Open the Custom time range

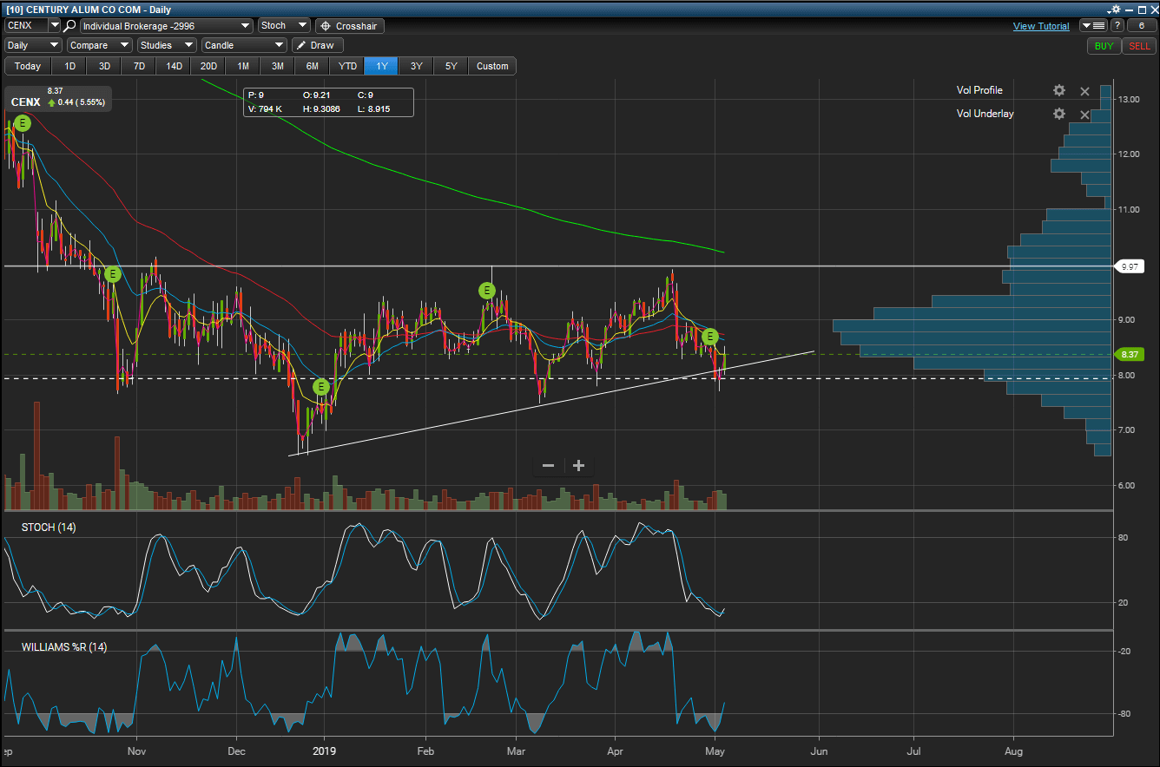click(492, 66)
